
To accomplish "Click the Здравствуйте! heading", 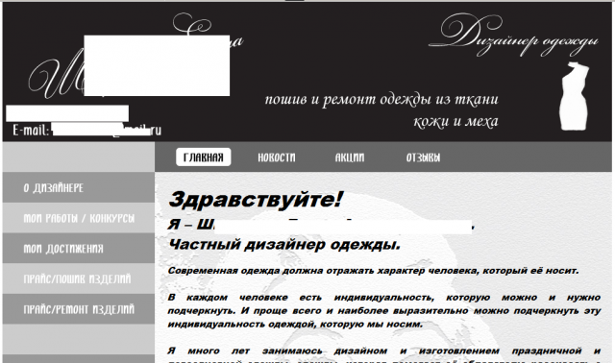I will point(256,200).
